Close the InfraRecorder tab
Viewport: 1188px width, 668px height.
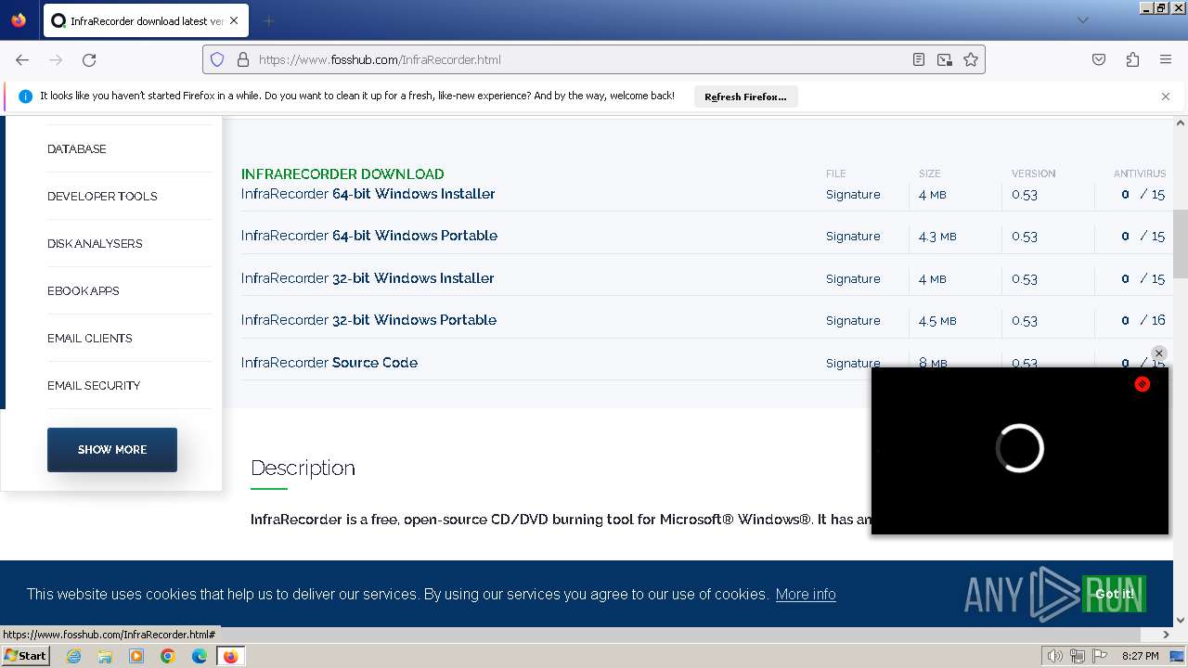(234, 20)
